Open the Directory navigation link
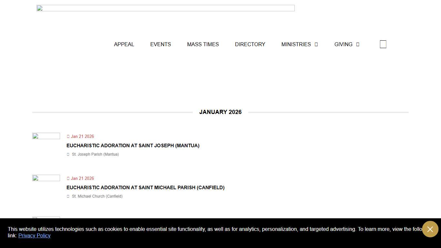The image size is (441, 248). 250,44
